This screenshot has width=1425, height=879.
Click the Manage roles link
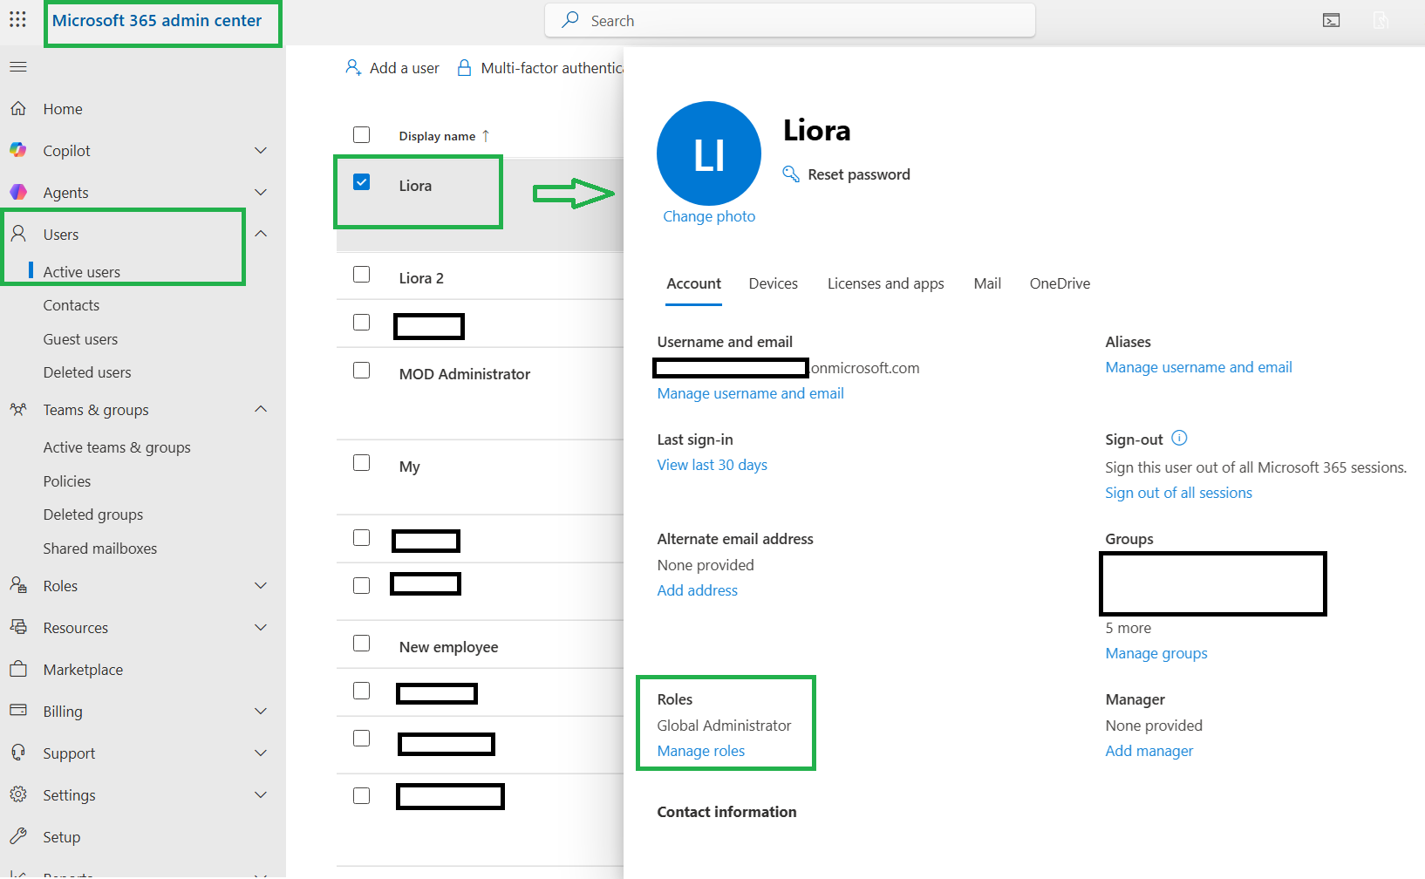coord(700,751)
